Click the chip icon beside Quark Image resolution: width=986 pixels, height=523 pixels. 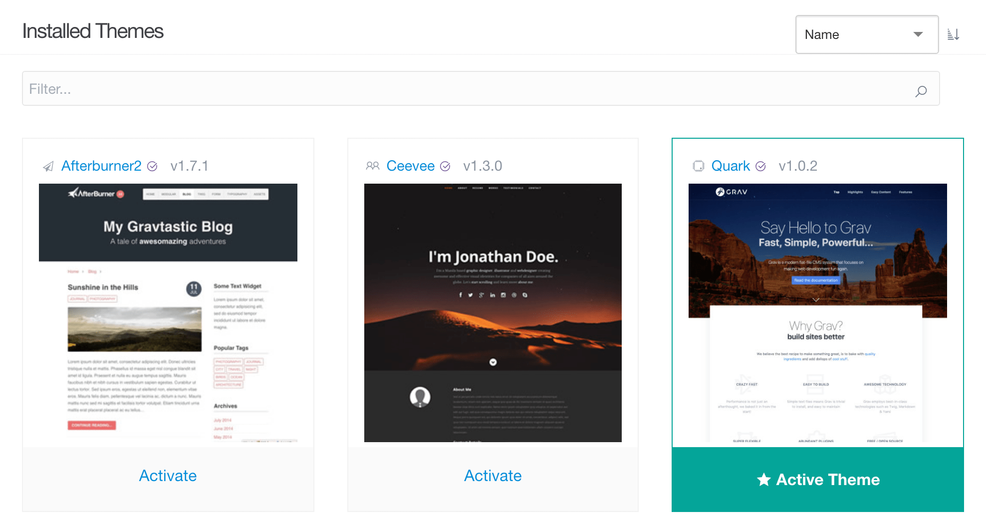tap(698, 166)
